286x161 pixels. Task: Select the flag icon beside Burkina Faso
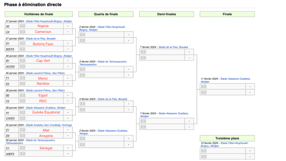click(23, 44)
